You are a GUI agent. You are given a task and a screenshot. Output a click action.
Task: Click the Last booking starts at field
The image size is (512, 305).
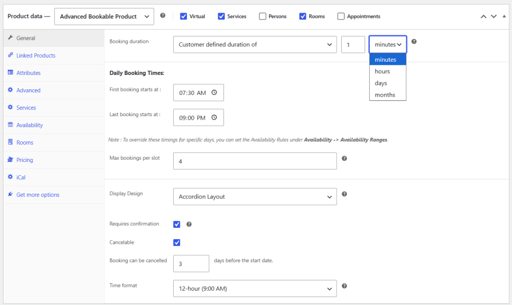(198, 118)
